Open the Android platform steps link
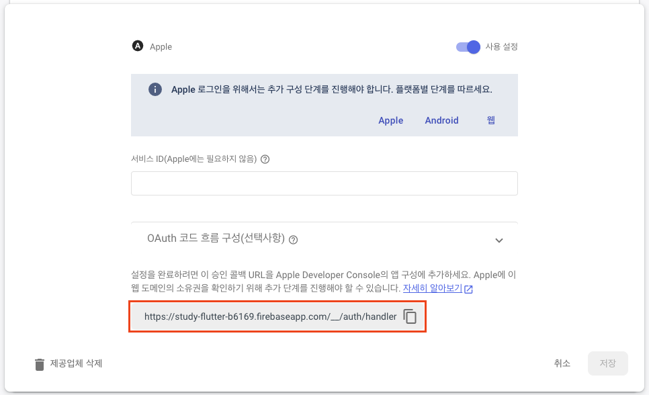The width and height of the screenshot is (649, 395). (x=441, y=120)
